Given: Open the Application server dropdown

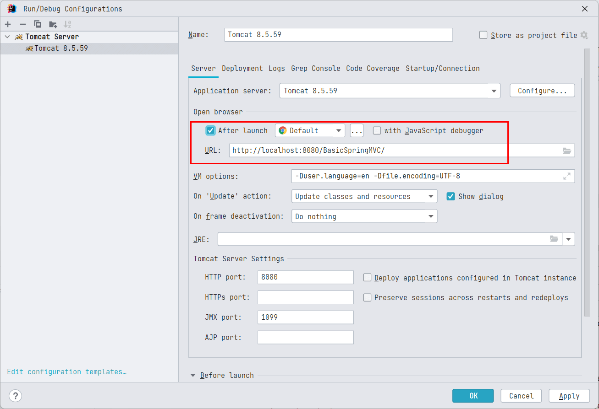Looking at the screenshot, I should coord(390,91).
